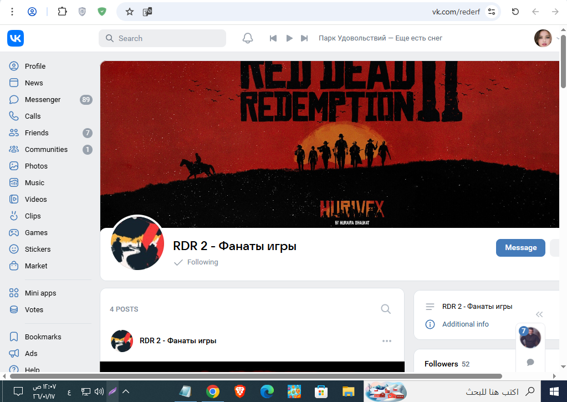
Task: Open the user avatar account menu
Action: coord(543,38)
